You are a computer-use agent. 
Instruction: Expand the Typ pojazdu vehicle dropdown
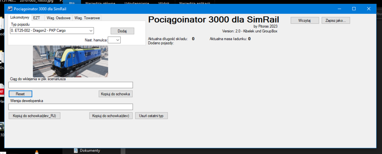(52, 30)
